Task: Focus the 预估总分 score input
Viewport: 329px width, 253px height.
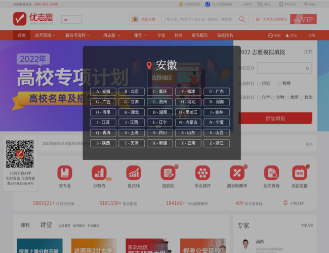Action: tap(284, 68)
